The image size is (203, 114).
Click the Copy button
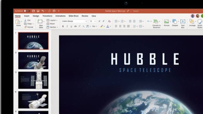point(28,24)
